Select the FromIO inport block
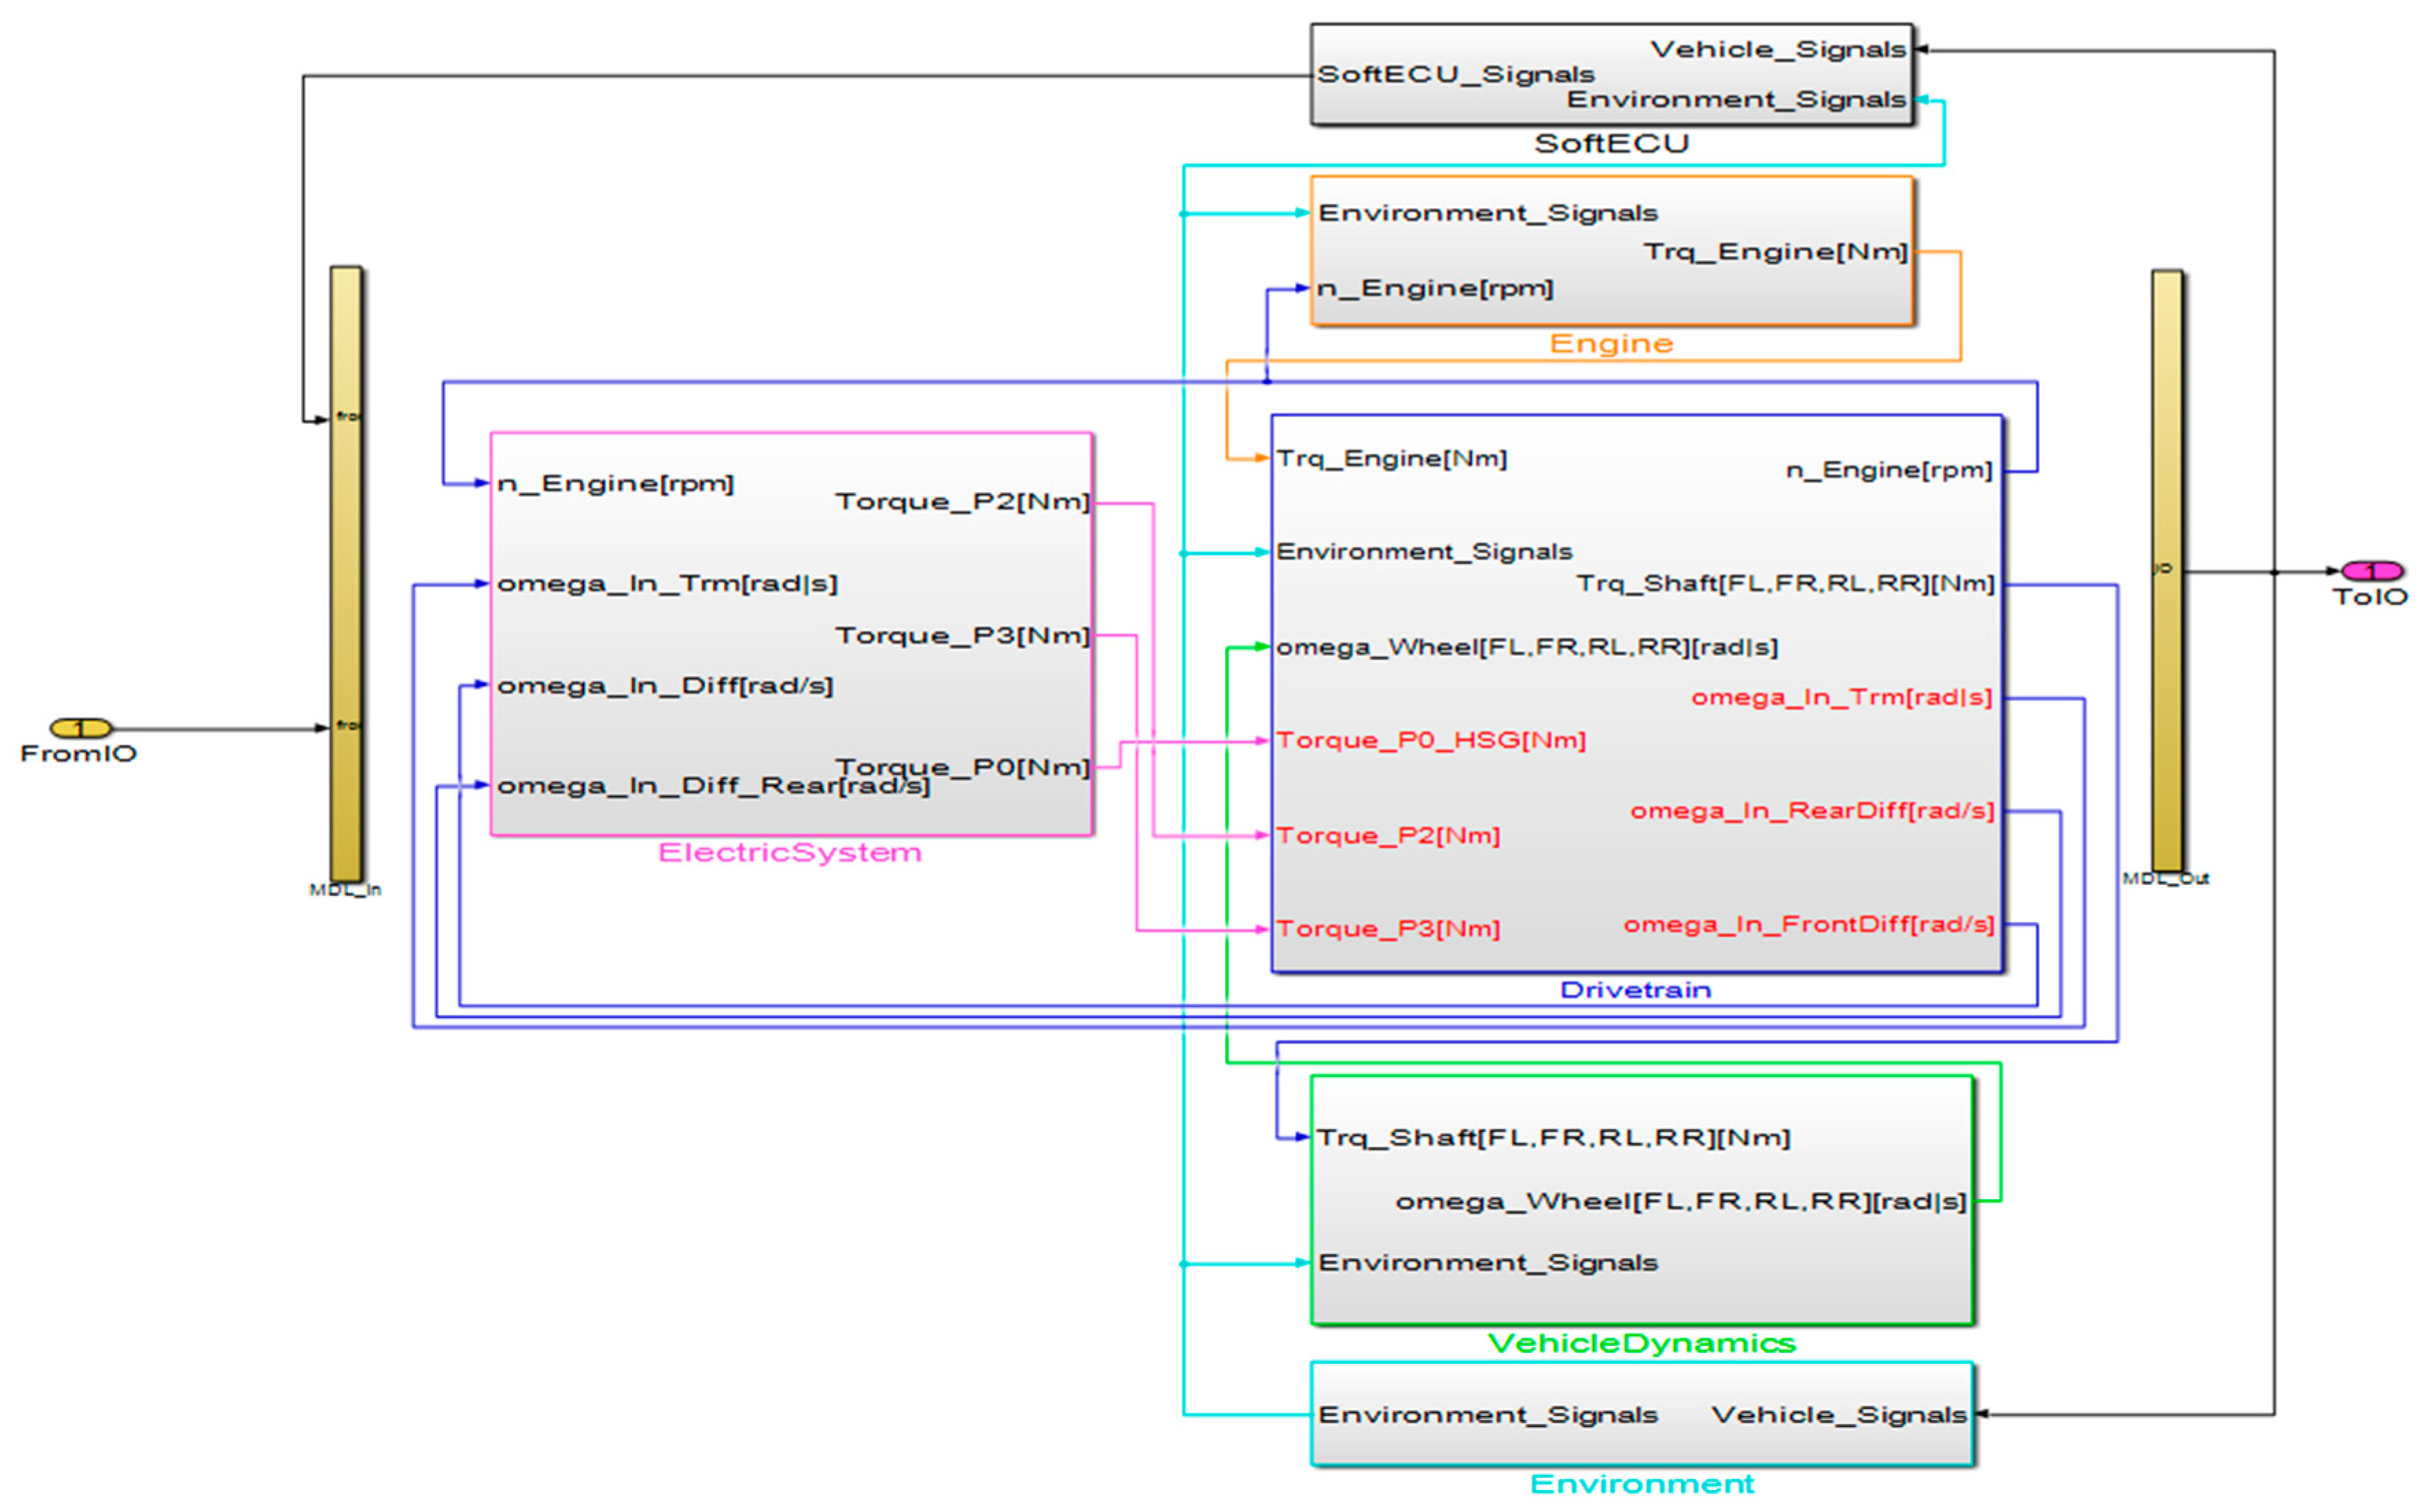This screenshot has width=2426, height=1512. coord(81,728)
